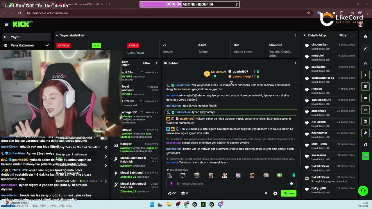
Task: Open WideWatcher43 activity entry
Action: (x=330, y=80)
